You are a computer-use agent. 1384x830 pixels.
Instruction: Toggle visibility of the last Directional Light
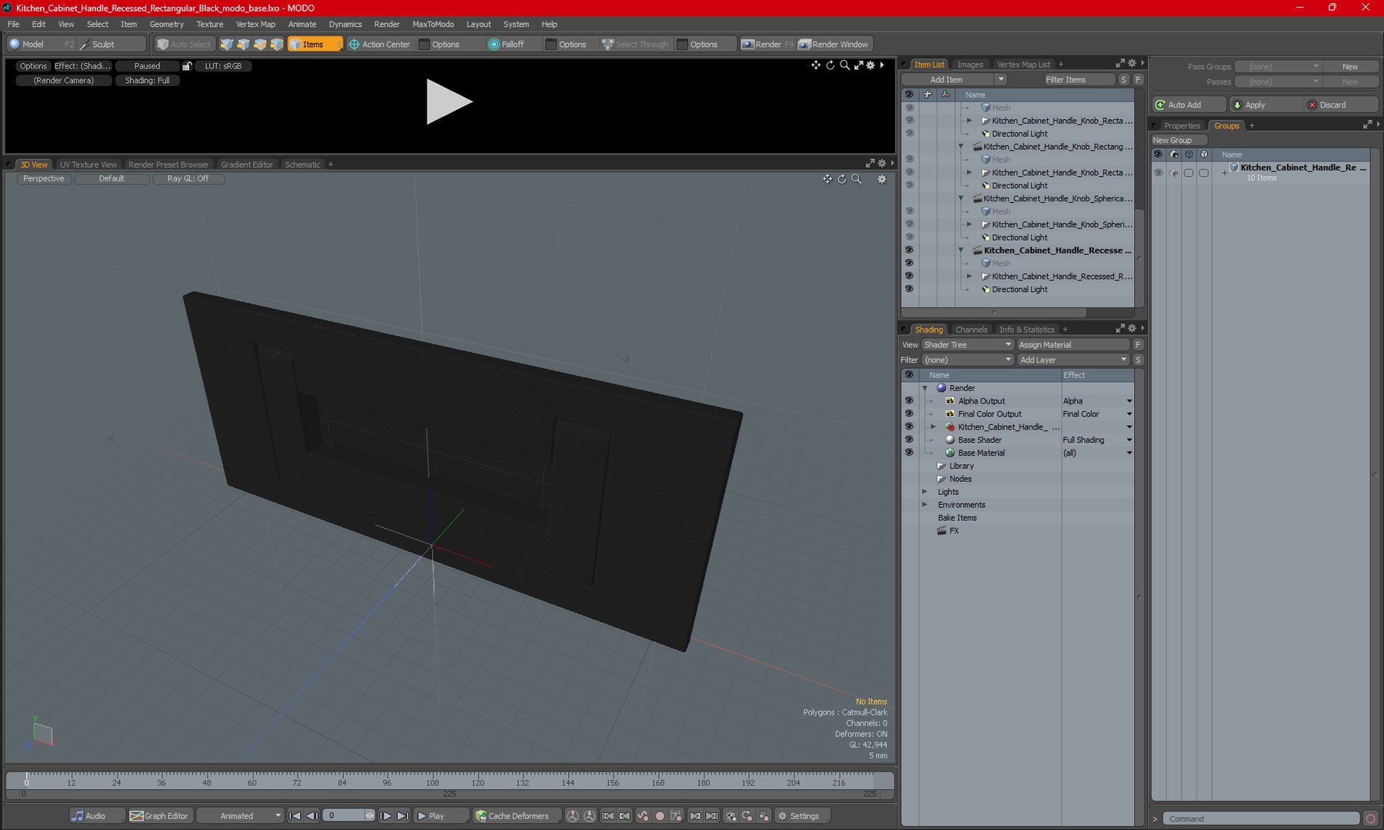coord(909,290)
